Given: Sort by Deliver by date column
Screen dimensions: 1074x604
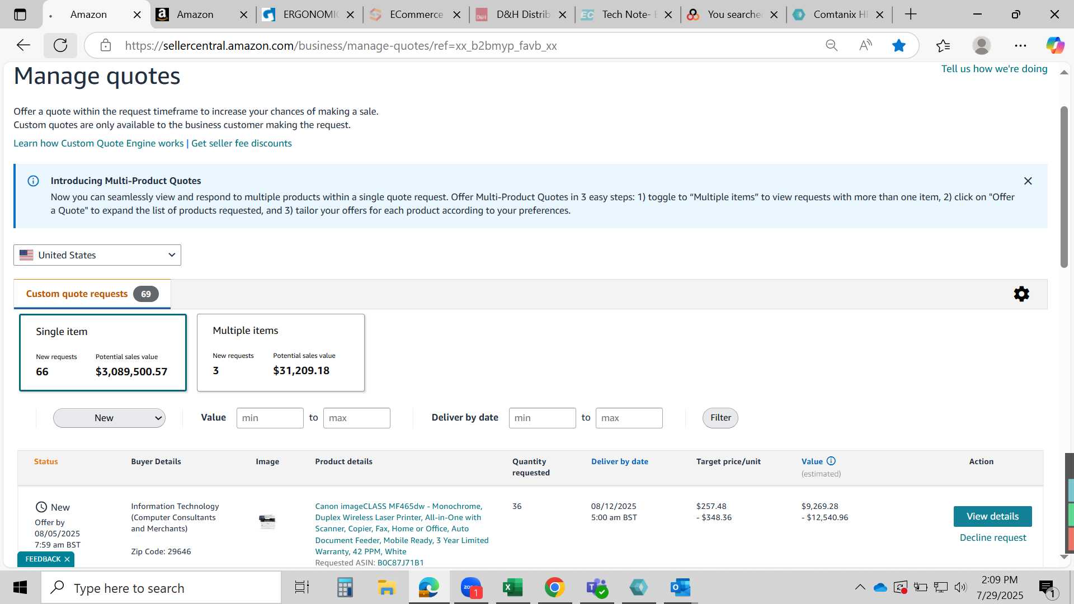Looking at the screenshot, I should [620, 461].
